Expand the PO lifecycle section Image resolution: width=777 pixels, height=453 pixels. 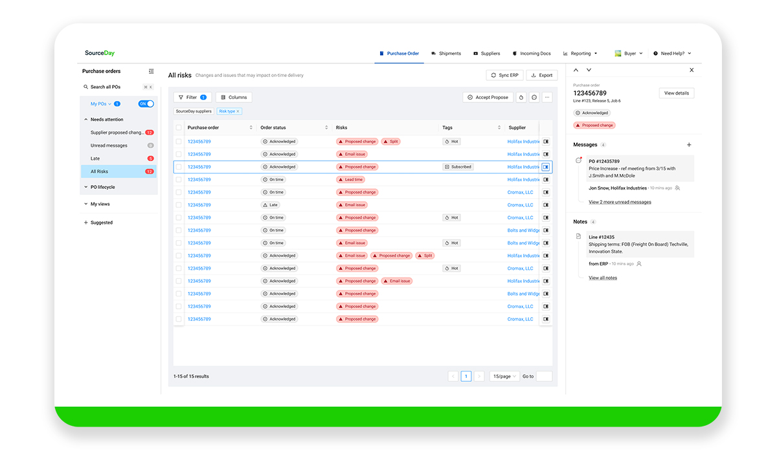tap(86, 187)
